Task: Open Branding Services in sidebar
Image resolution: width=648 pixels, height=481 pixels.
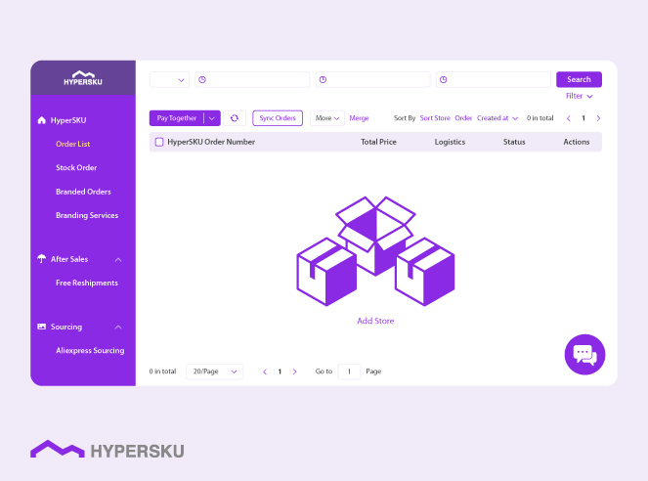Action: 87,215
